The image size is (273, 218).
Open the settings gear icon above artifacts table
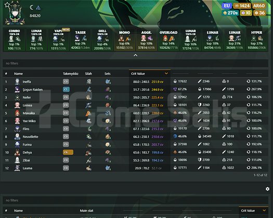[x=267, y=189]
